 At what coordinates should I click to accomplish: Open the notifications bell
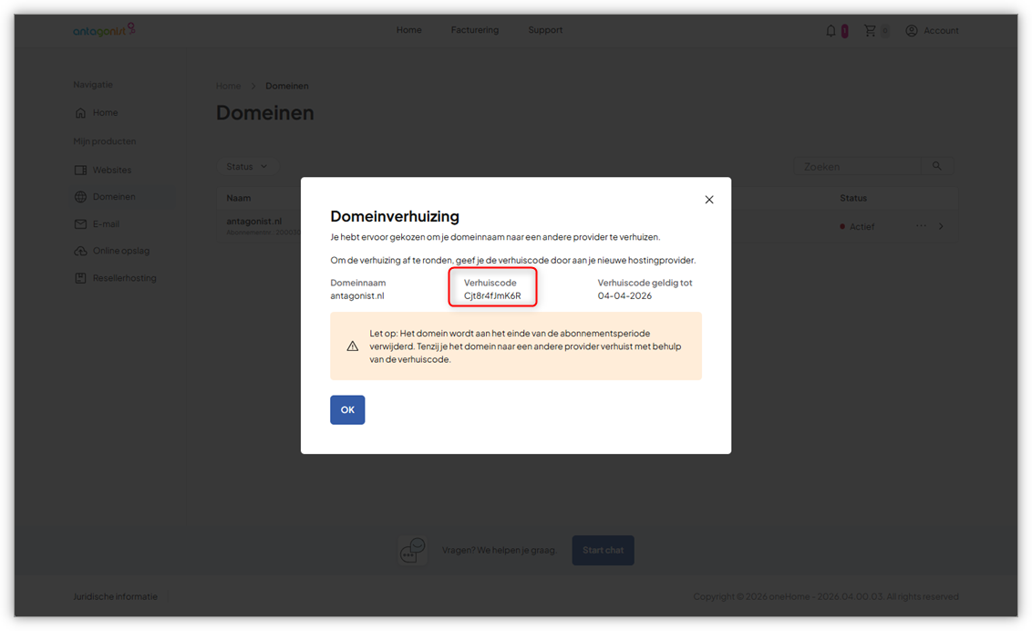tap(831, 31)
